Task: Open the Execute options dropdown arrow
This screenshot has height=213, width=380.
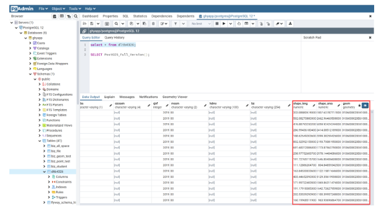Action: click(230, 24)
